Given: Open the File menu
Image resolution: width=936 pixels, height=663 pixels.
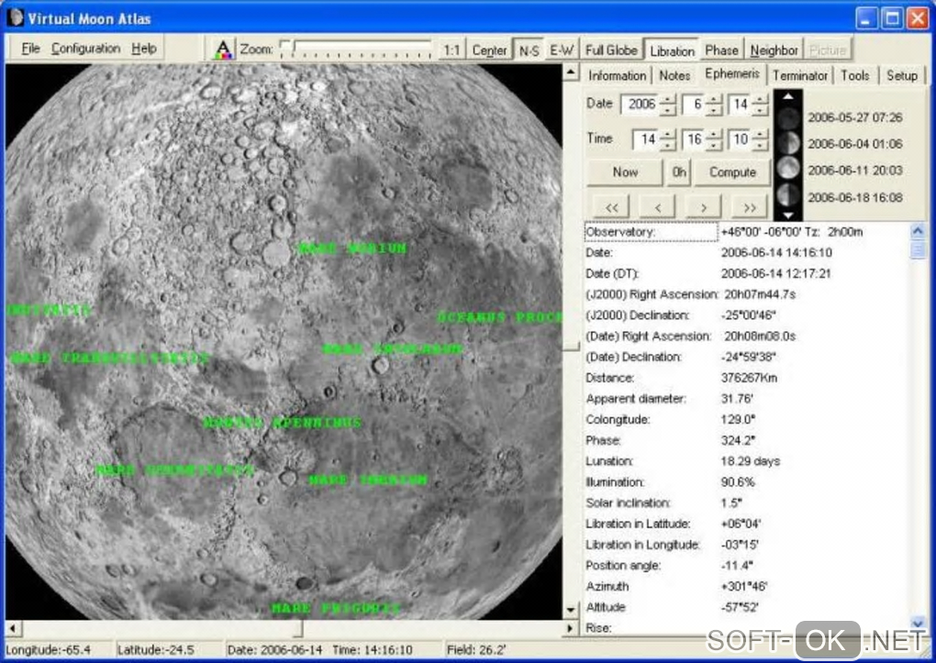Looking at the screenshot, I should point(30,49).
